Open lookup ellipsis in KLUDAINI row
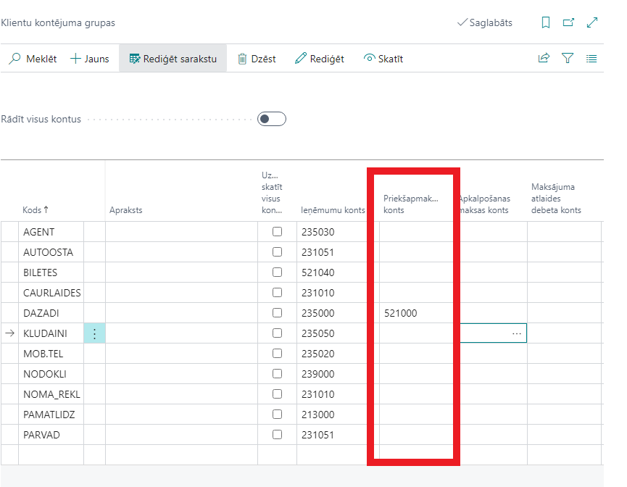Image resolution: width=627 pixels, height=487 pixels. [x=516, y=333]
